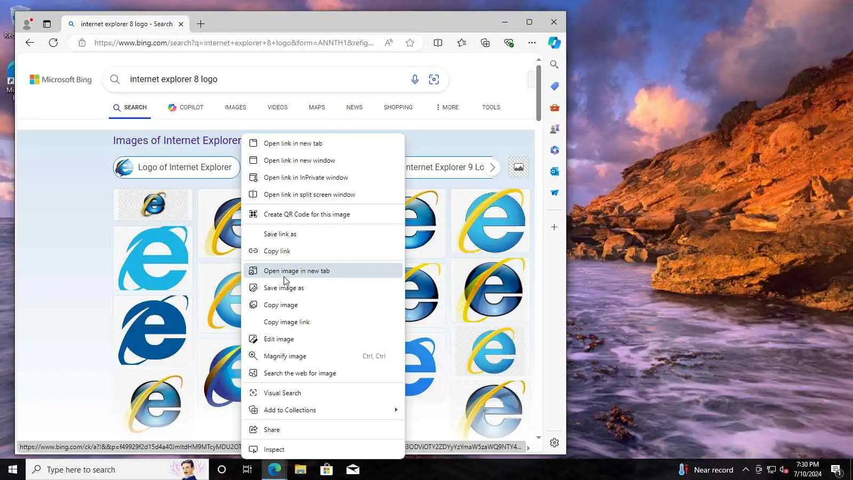The width and height of the screenshot is (853, 480).
Task: Open File Explorer from the taskbar
Action: 301,469
